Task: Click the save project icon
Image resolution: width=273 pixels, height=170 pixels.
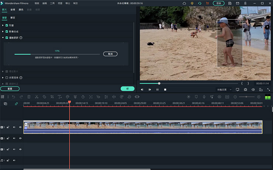Action: (230, 3)
